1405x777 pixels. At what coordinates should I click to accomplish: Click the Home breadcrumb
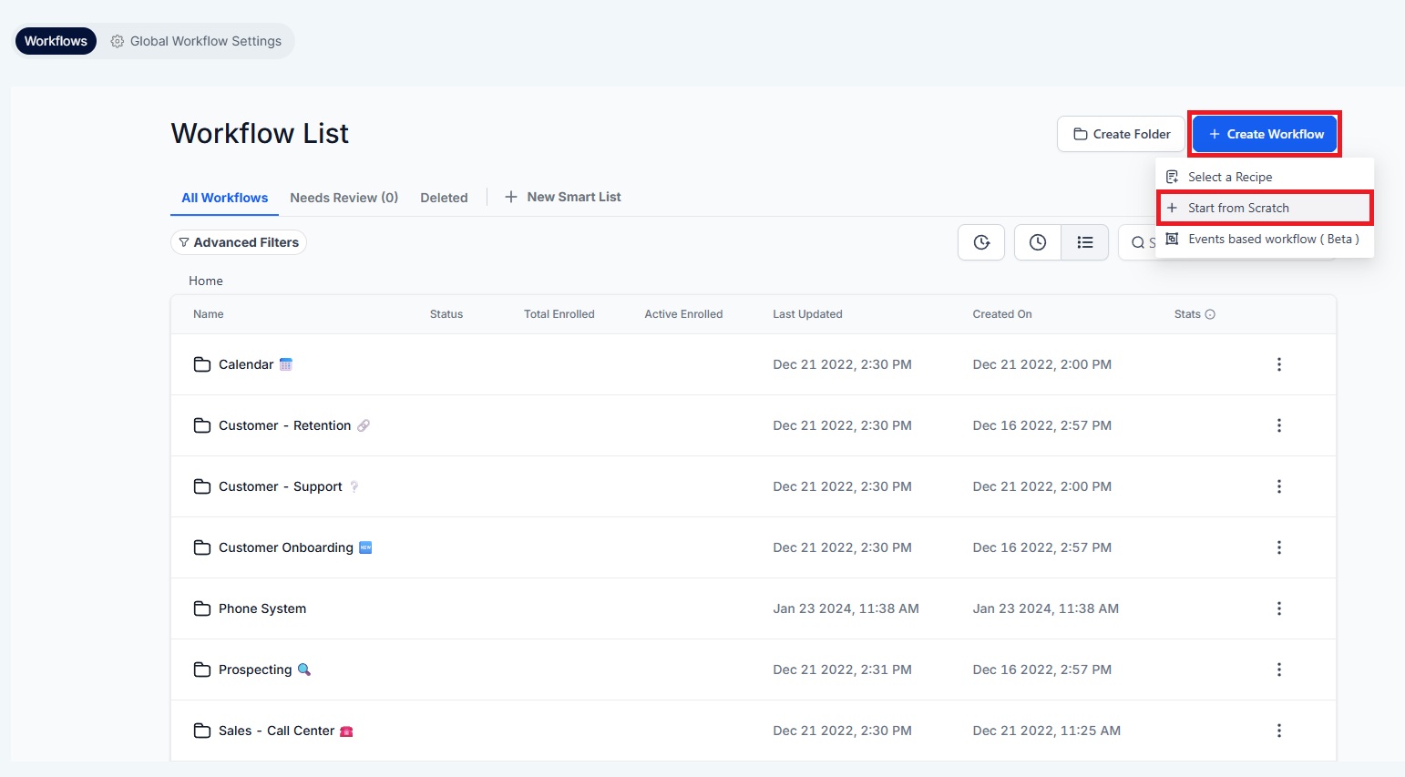206,281
